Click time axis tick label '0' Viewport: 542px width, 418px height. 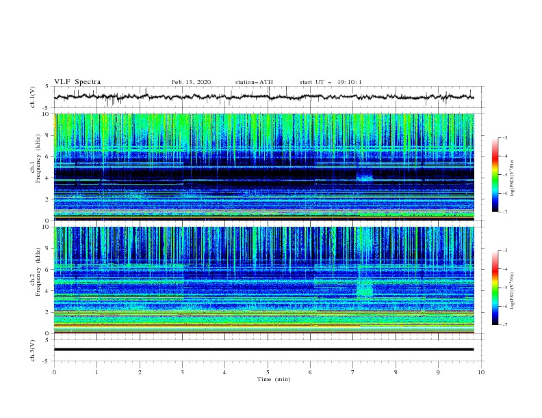[54, 372]
